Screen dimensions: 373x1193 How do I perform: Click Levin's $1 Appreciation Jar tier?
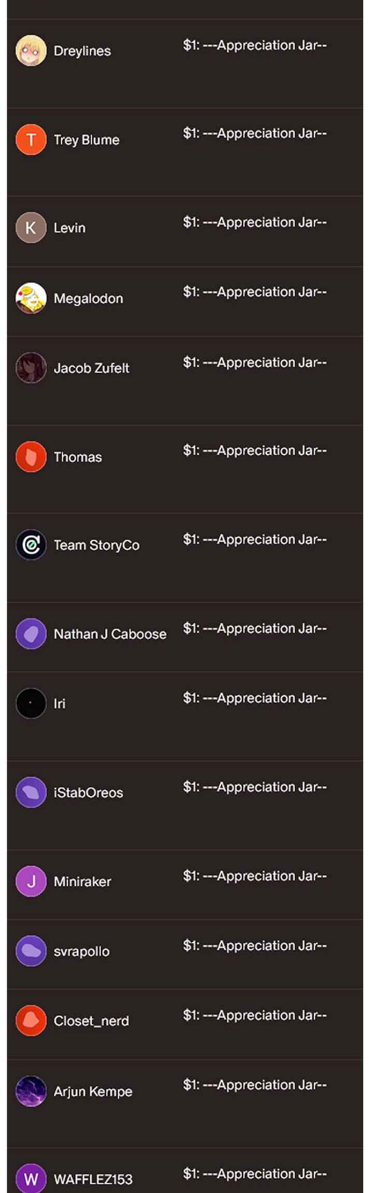(x=254, y=222)
